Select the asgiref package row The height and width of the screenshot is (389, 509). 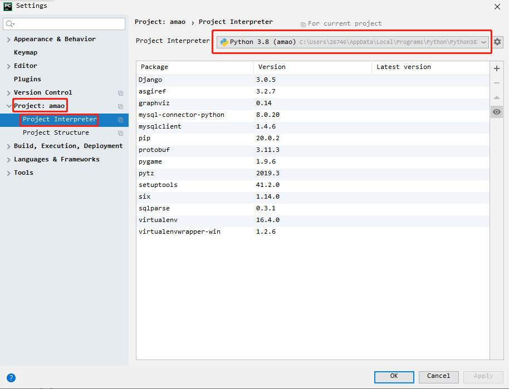pos(313,91)
